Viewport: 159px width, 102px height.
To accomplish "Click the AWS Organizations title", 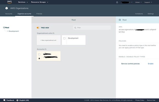I will pyautogui.click(x=19, y=8).
